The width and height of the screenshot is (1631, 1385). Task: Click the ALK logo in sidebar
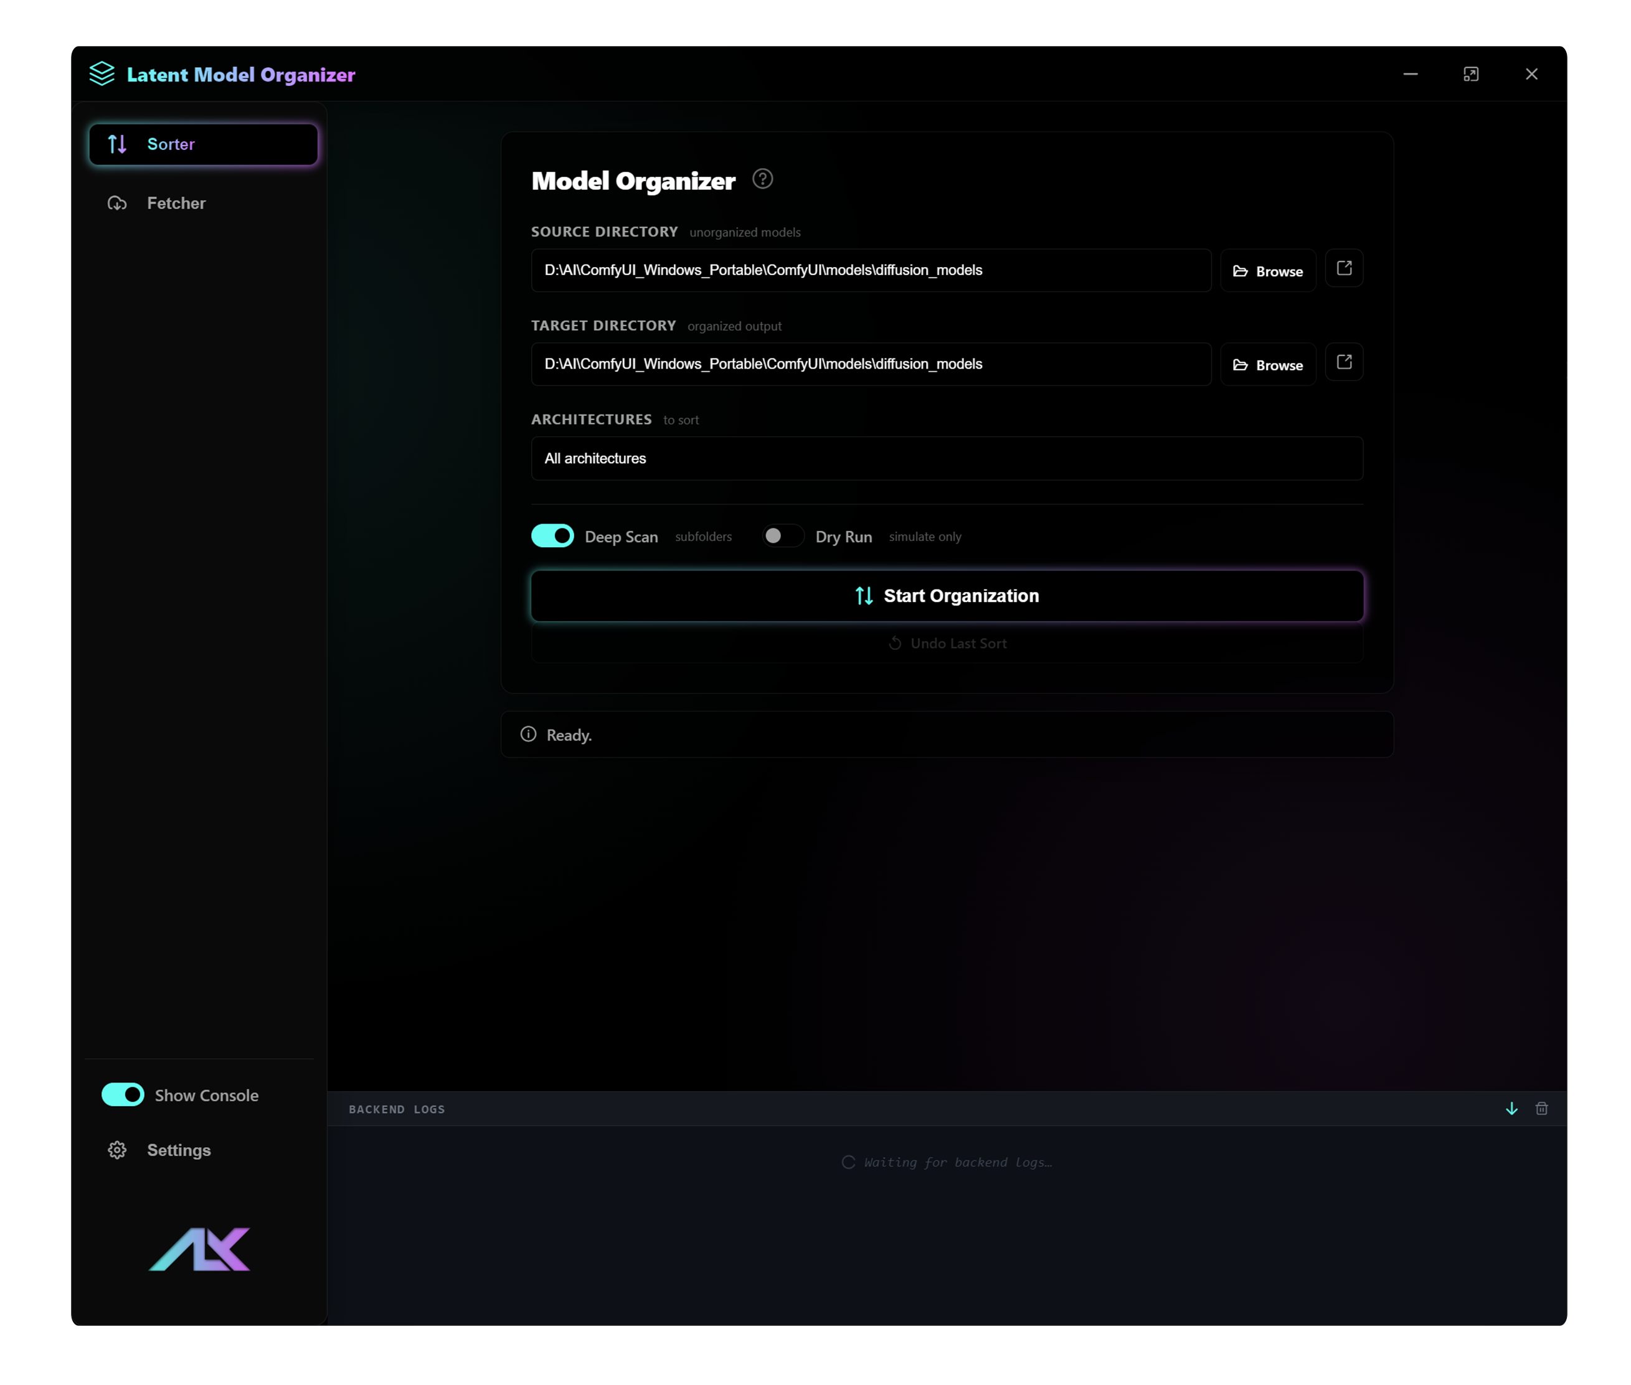click(199, 1249)
